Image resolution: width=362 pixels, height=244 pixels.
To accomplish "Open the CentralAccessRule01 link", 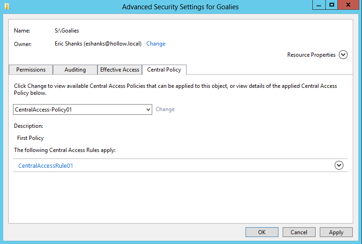I will click(45, 165).
